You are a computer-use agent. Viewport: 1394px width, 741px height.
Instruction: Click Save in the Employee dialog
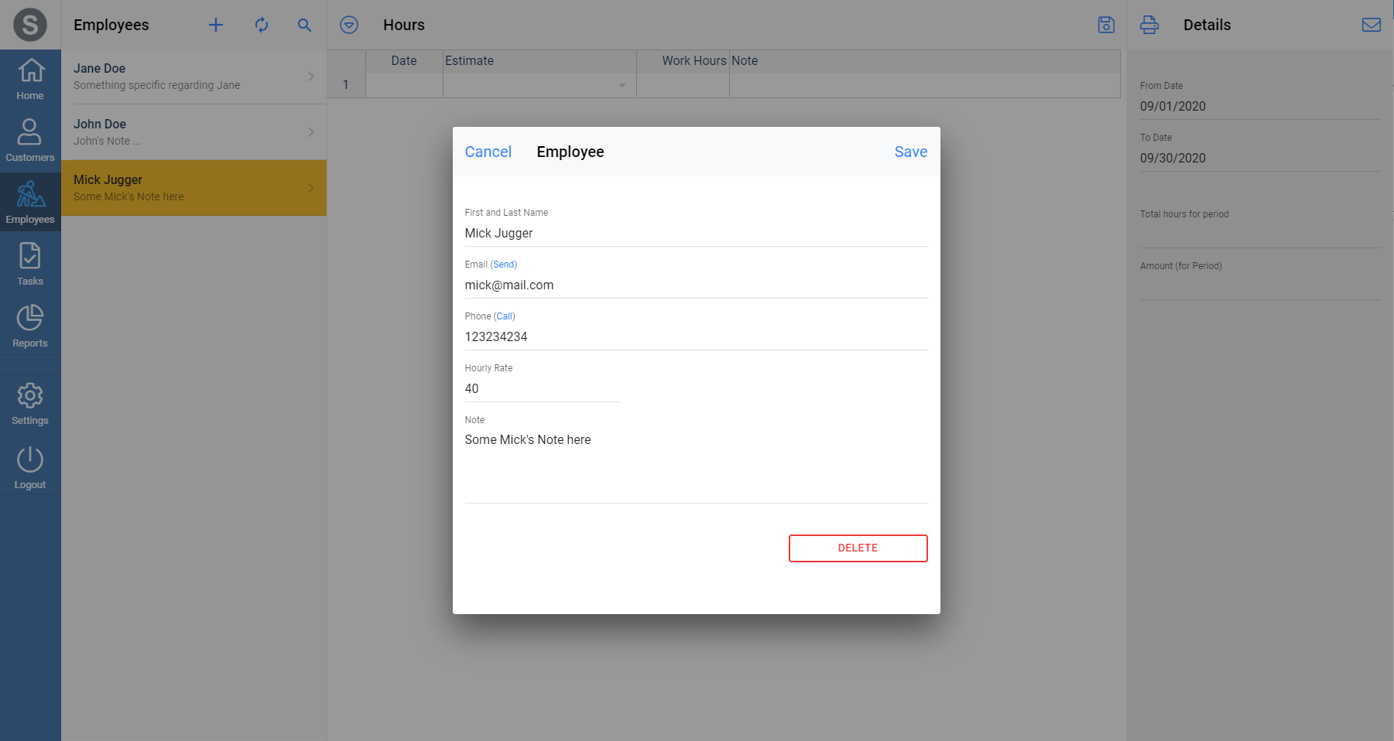click(x=910, y=152)
